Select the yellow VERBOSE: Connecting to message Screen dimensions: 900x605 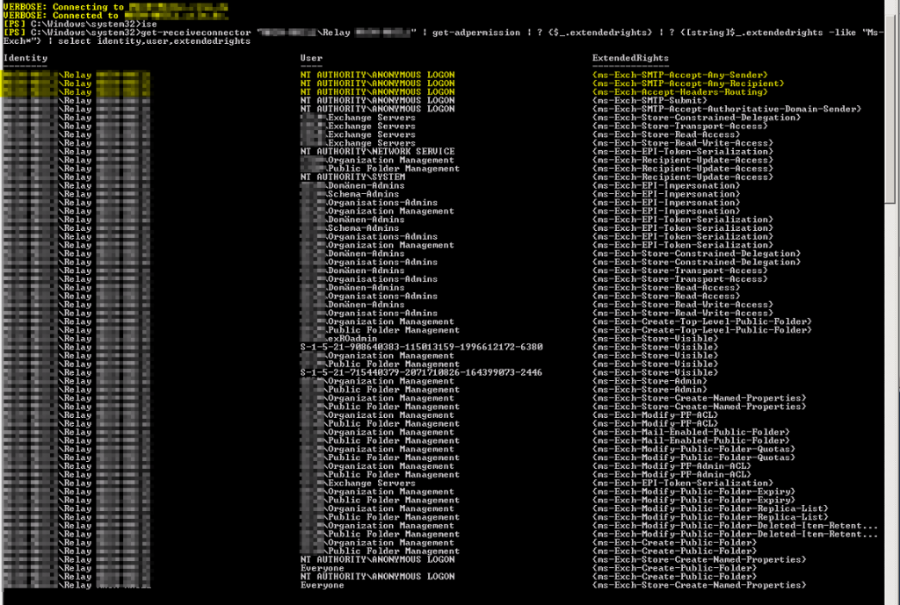70,7
